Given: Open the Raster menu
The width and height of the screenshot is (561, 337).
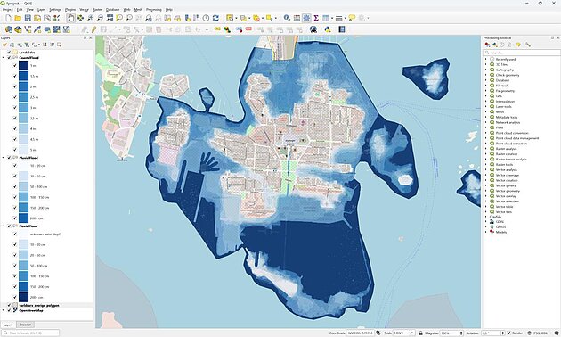Looking at the screenshot, I should tap(97, 10).
